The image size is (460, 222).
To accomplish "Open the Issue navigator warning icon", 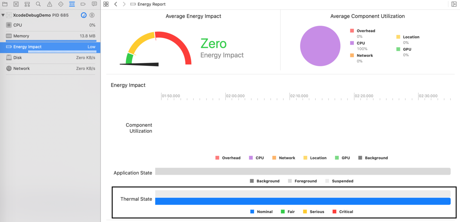I will [50, 4].
